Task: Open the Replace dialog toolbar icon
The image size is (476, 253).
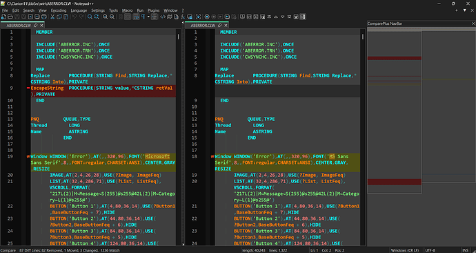Action: click(x=97, y=17)
